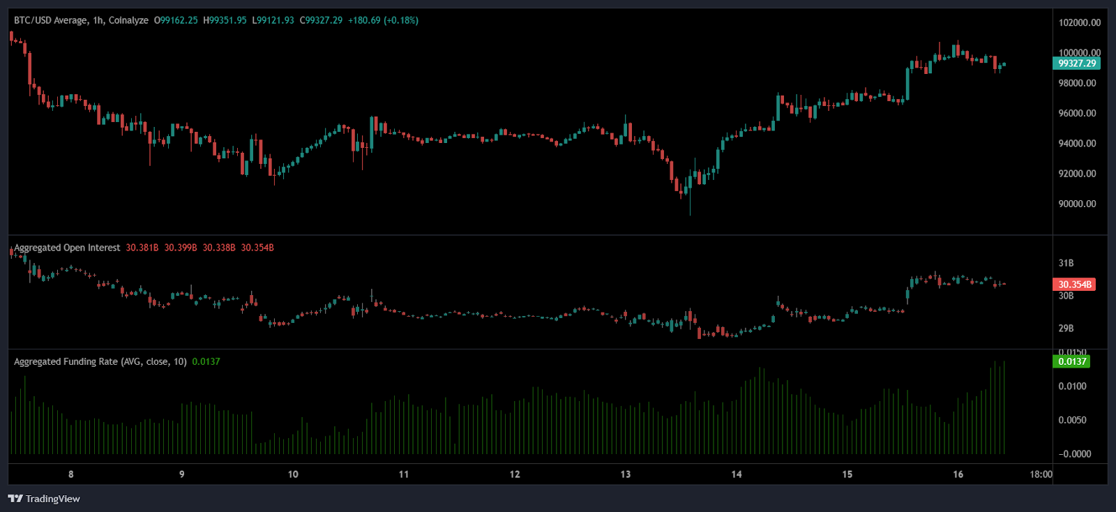1116x512 pixels.
Task: Click the low value L99121.93
Action: [x=273, y=20]
